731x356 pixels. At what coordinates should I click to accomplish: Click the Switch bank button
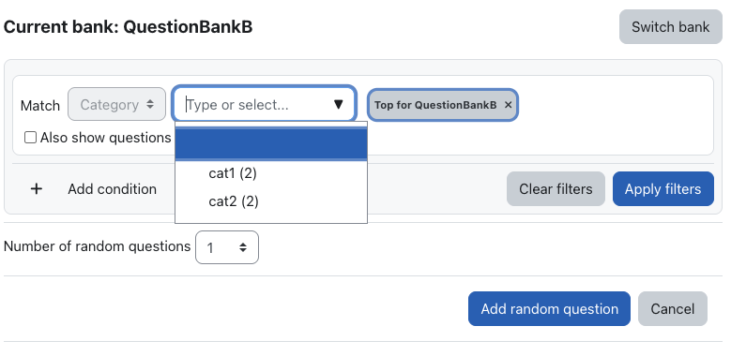click(x=670, y=27)
